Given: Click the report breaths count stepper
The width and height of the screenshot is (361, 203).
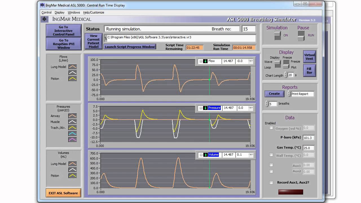Looking at the screenshot, I should pyautogui.click(x=267, y=104).
